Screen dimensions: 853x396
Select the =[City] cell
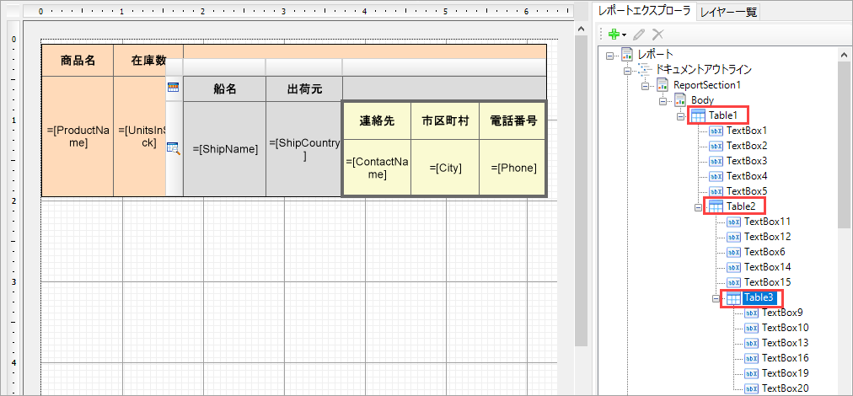[445, 168]
